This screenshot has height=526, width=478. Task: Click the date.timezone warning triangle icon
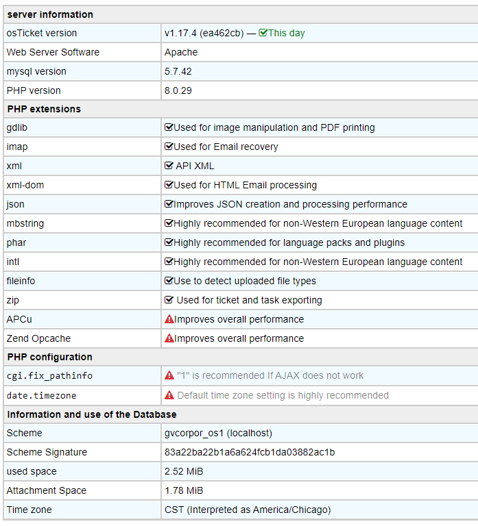pyautogui.click(x=169, y=395)
